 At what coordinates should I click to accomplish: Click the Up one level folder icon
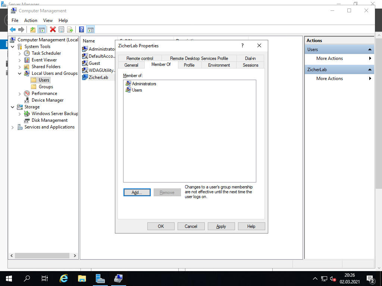click(x=33, y=29)
